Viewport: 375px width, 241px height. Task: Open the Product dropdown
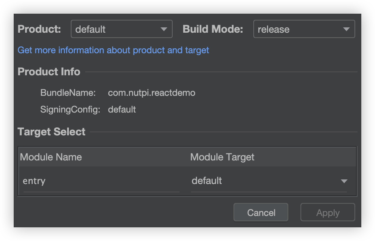(x=116, y=29)
